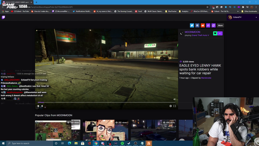Open Cortana circle on the taskbar
This screenshot has width=259, height=146.
(x=56, y=143)
